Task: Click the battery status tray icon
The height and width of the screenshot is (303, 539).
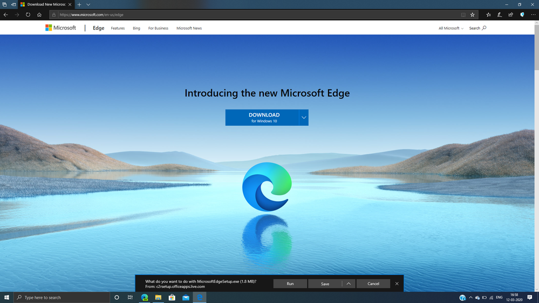Action: [485, 298]
